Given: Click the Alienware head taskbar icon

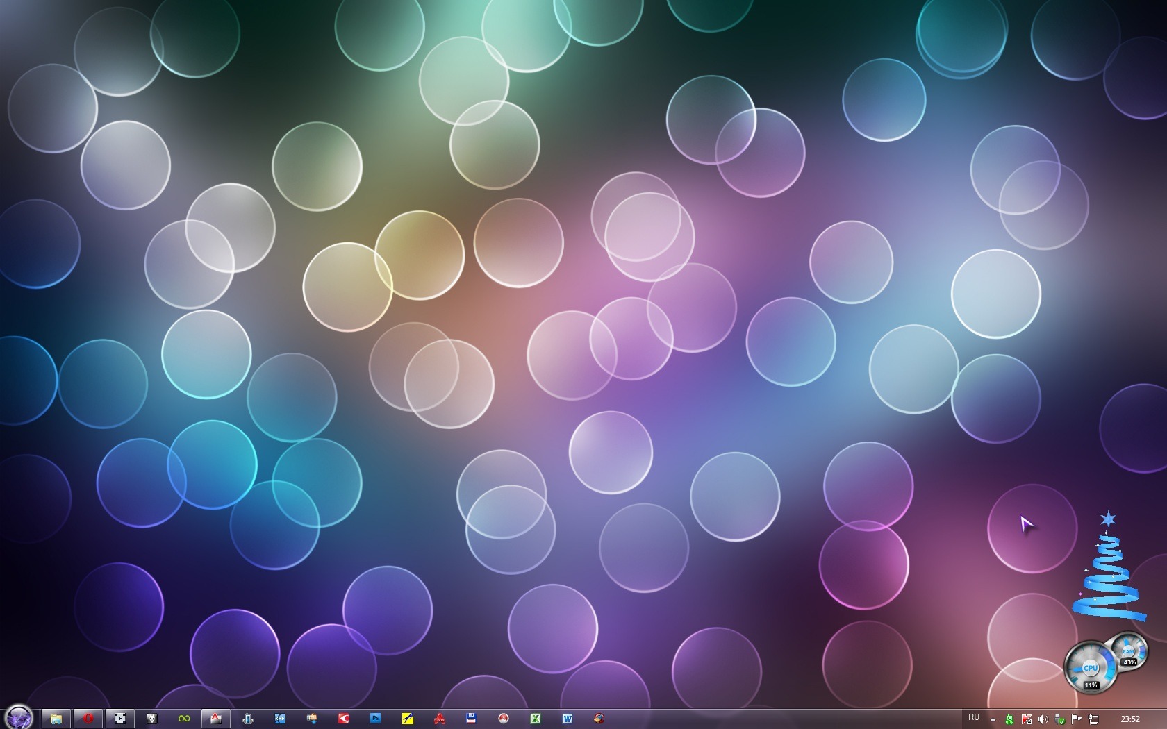Looking at the screenshot, I should tap(152, 719).
